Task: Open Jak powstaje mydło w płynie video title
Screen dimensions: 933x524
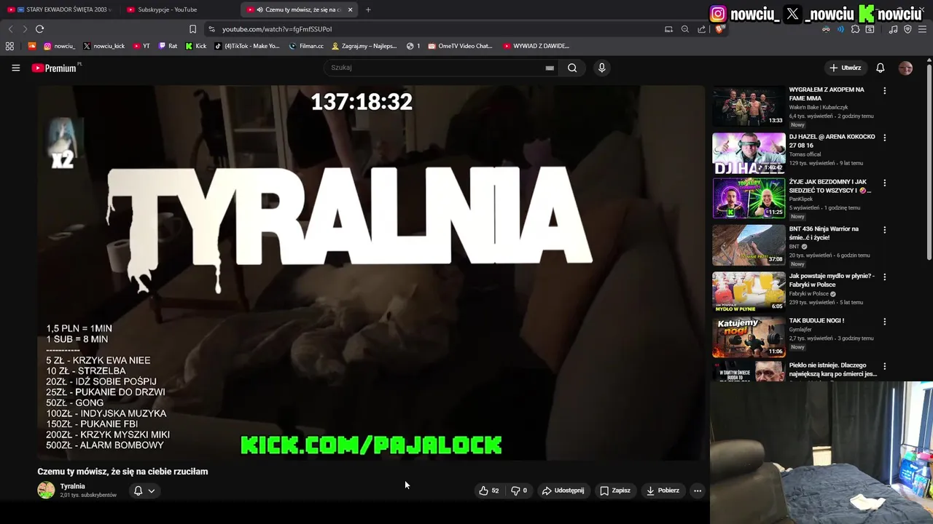Action: point(833,280)
